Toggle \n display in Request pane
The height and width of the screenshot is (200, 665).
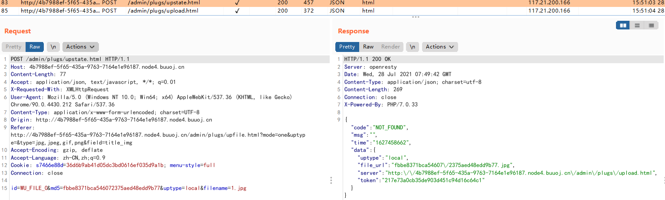(x=53, y=47)
